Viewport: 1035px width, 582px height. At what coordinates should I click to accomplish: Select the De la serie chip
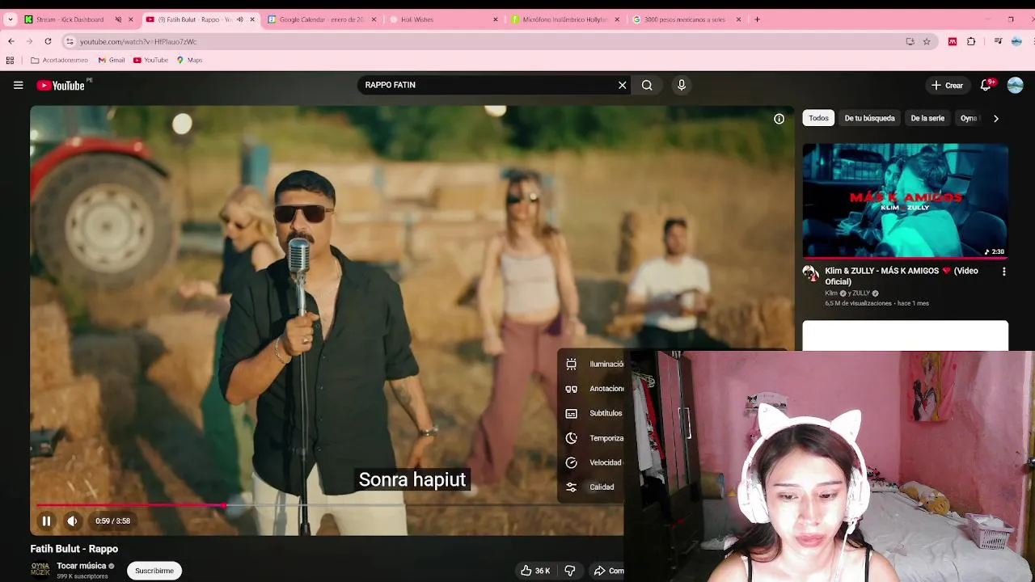click(x=927, y=118)
